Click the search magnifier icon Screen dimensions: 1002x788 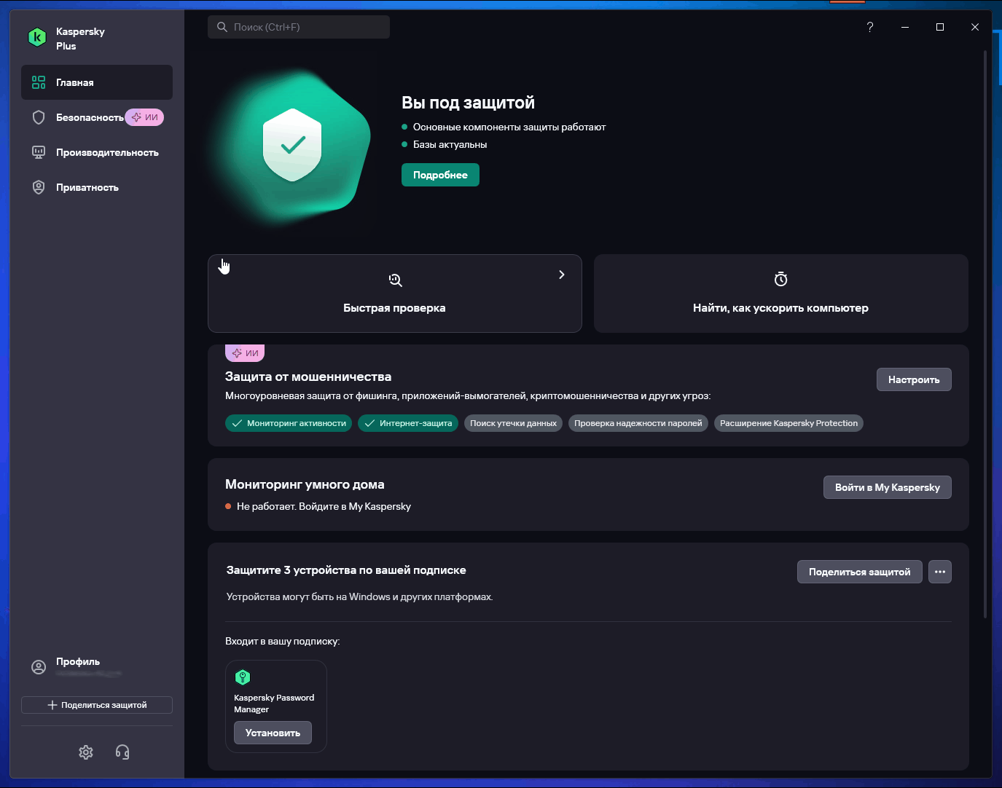coord(222,27)
